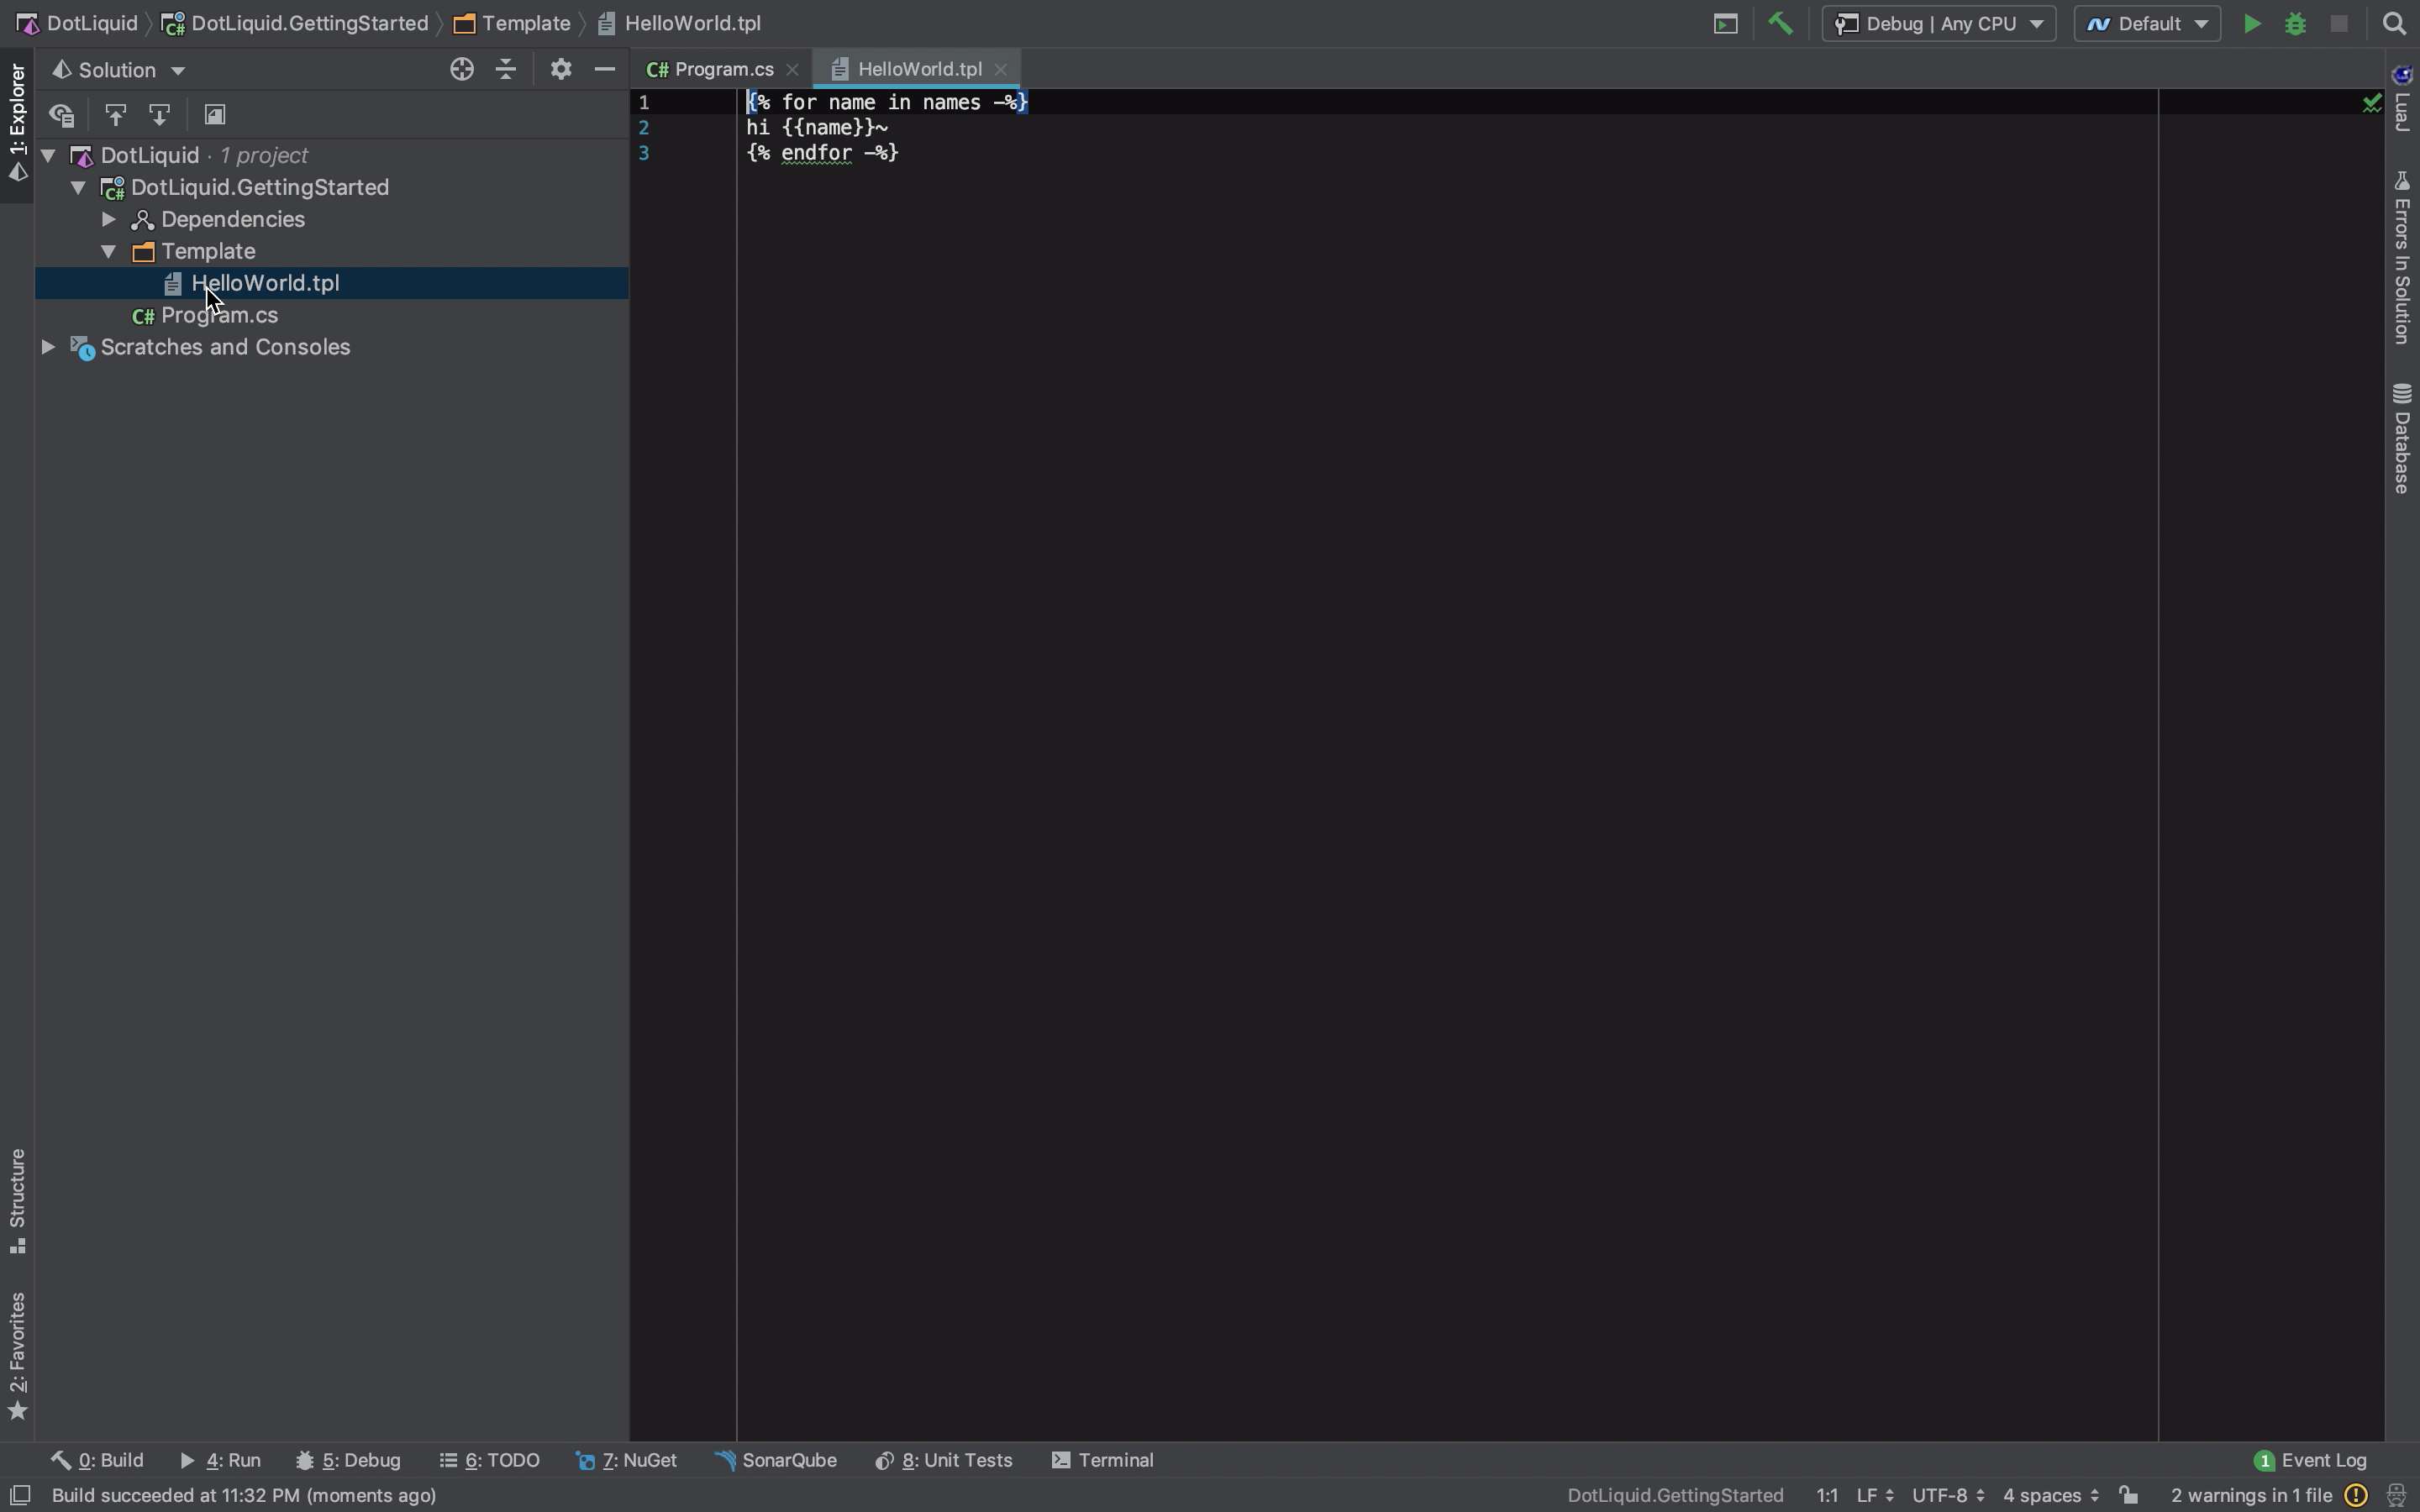The image size is (2420, 1512).
Task: Open the Structure side panel
Action: 17,1202
